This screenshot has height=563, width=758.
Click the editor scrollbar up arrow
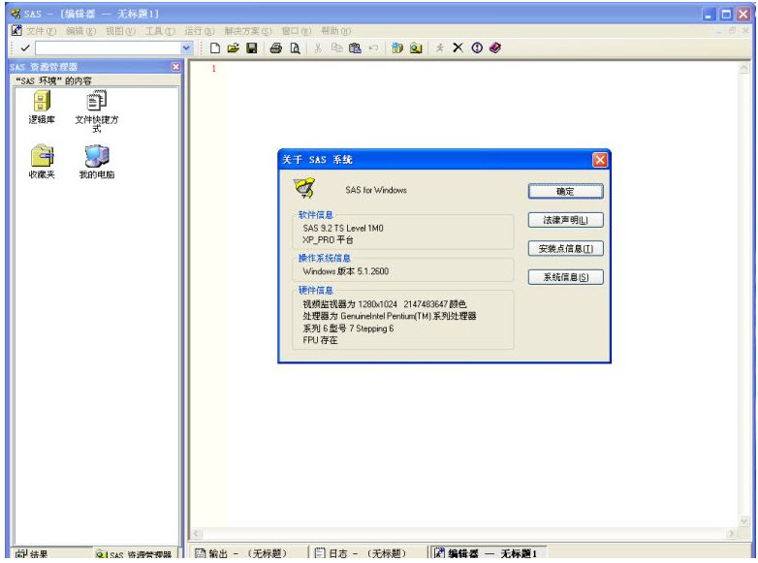click(x=744, y=68)
